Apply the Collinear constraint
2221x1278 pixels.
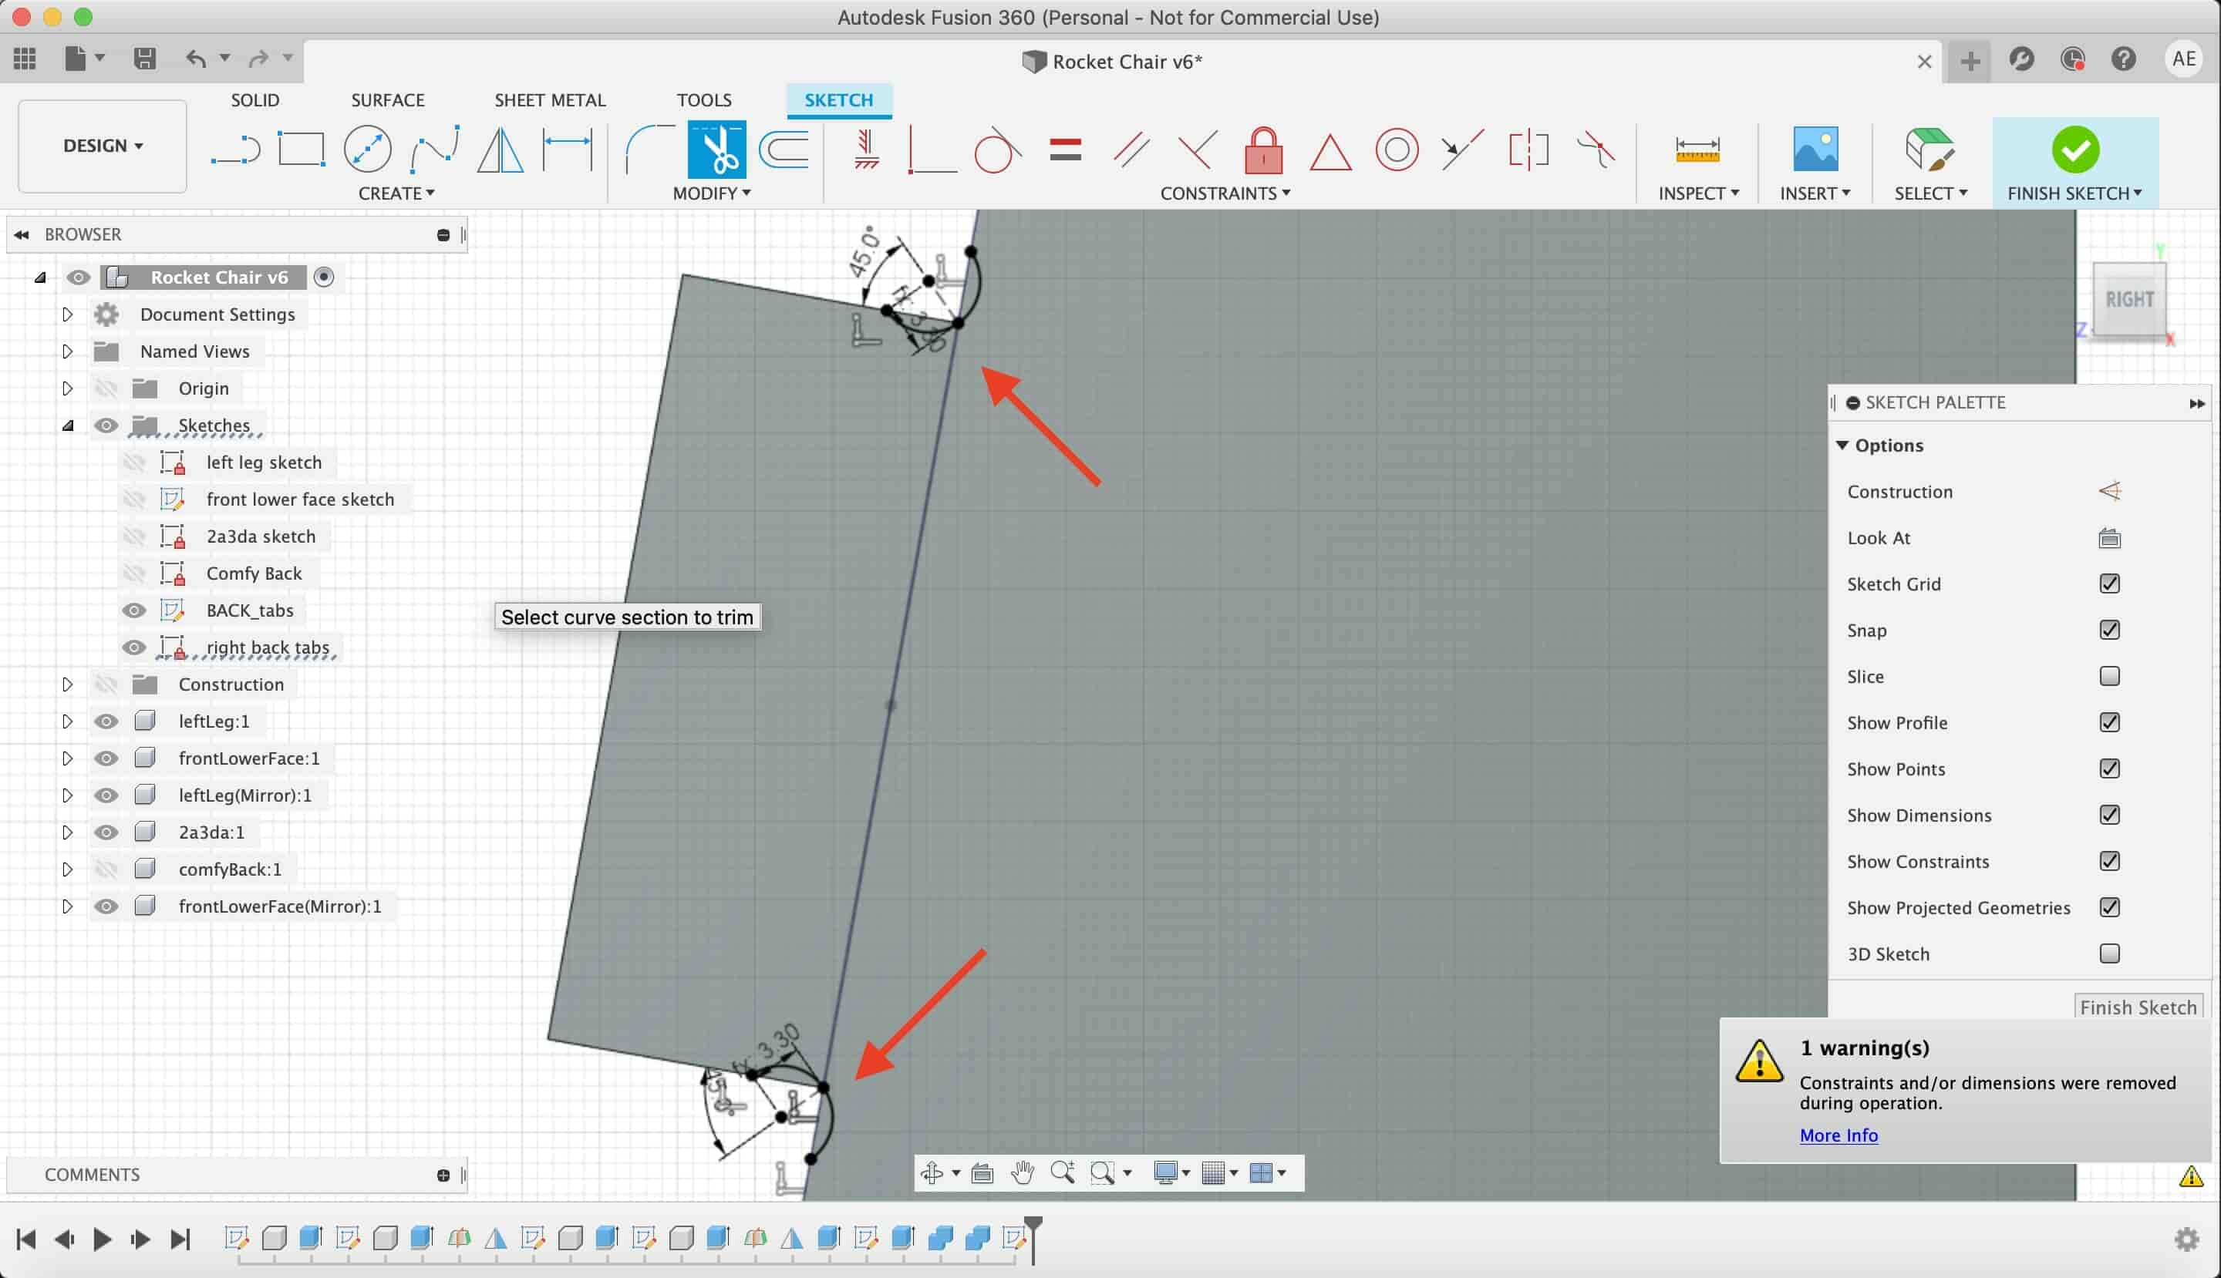tap(1463, 150)
